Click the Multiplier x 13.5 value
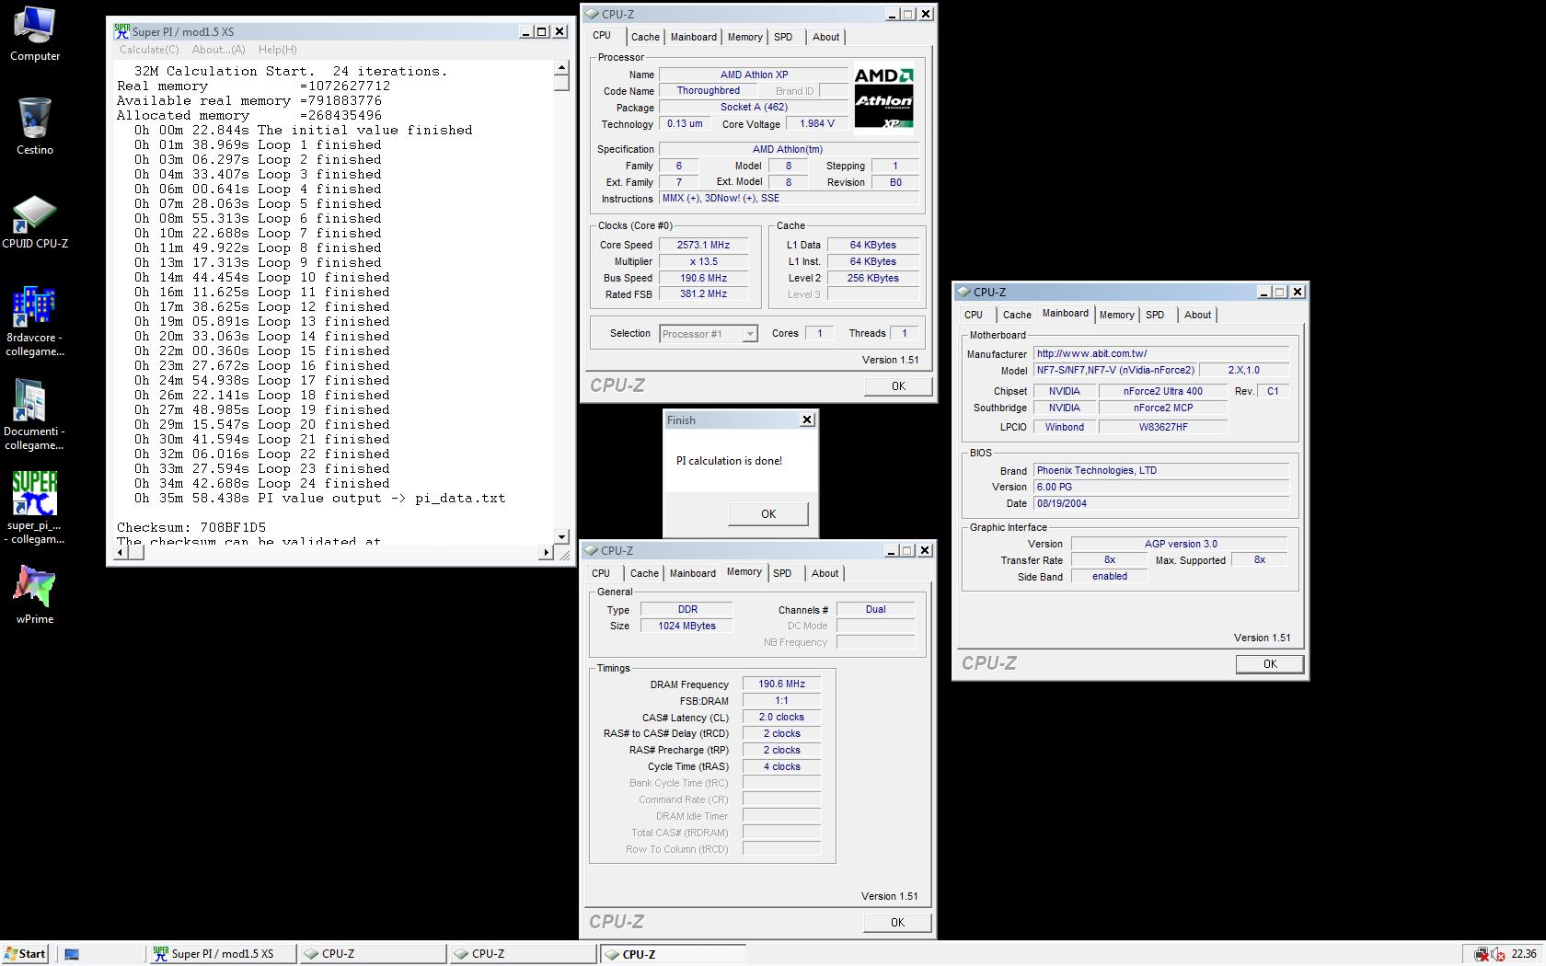1546x966 pixels. 703,261
